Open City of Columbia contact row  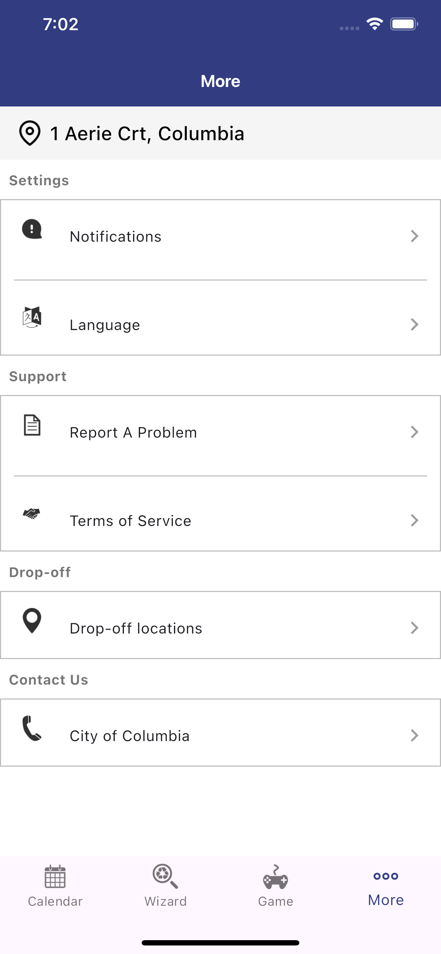point(220,733)
